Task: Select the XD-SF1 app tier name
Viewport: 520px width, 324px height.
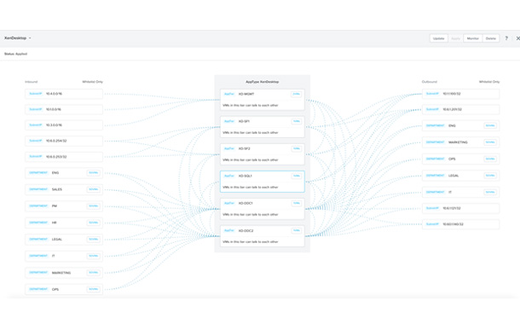Action: [244, 121]
